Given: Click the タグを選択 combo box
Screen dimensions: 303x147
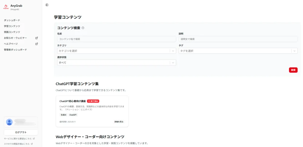Looking at the screenshot, I should (238, 51).
